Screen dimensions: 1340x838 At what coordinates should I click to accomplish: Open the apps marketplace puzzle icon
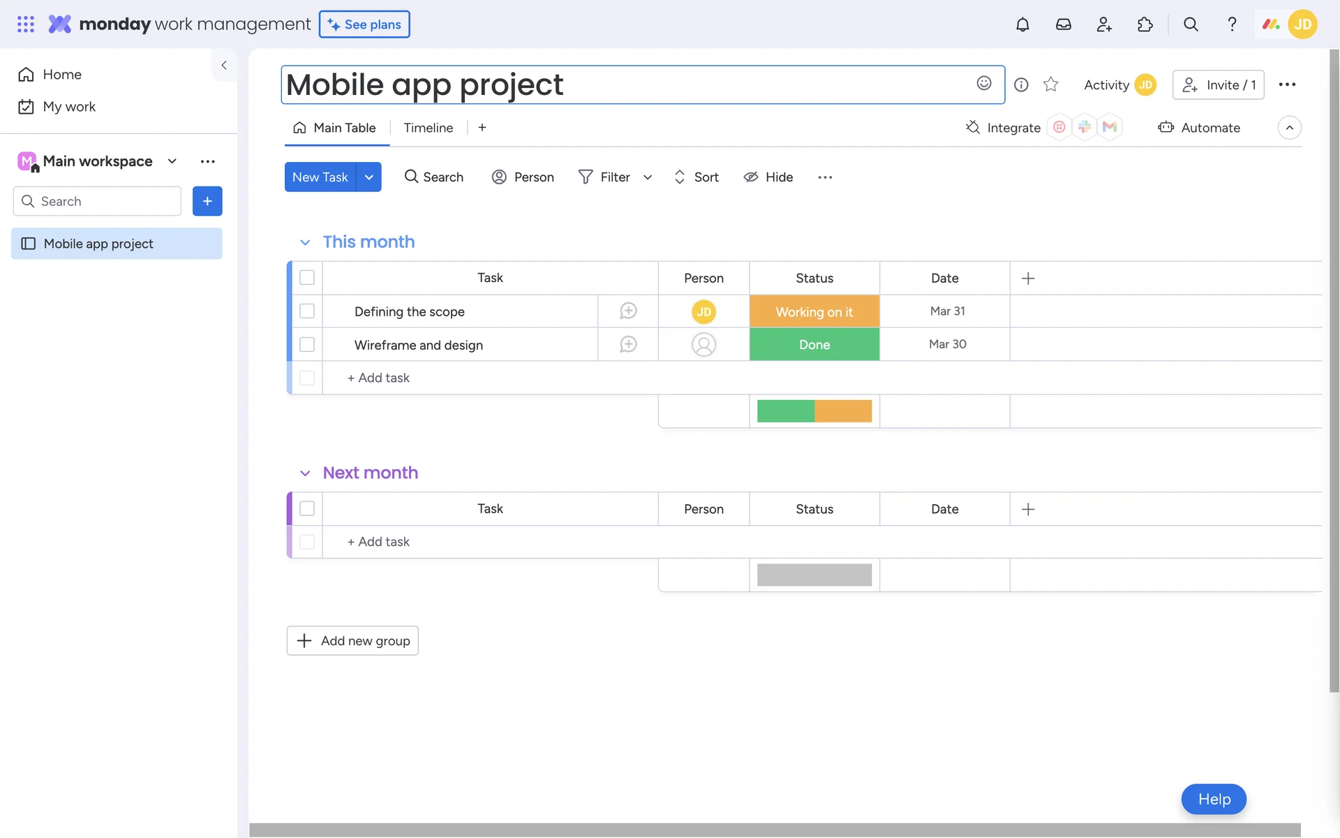[1145, 24]
